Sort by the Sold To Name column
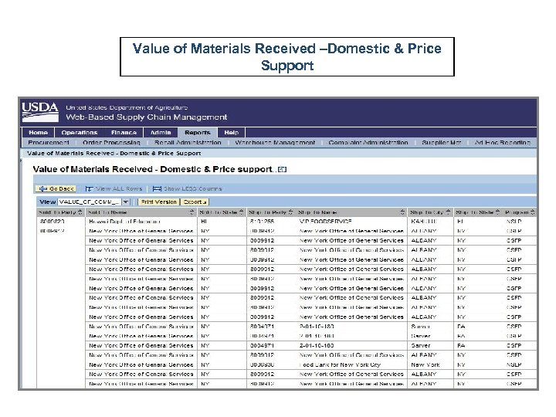The height and width of the screenshot is (417, 556). (192, 212)
